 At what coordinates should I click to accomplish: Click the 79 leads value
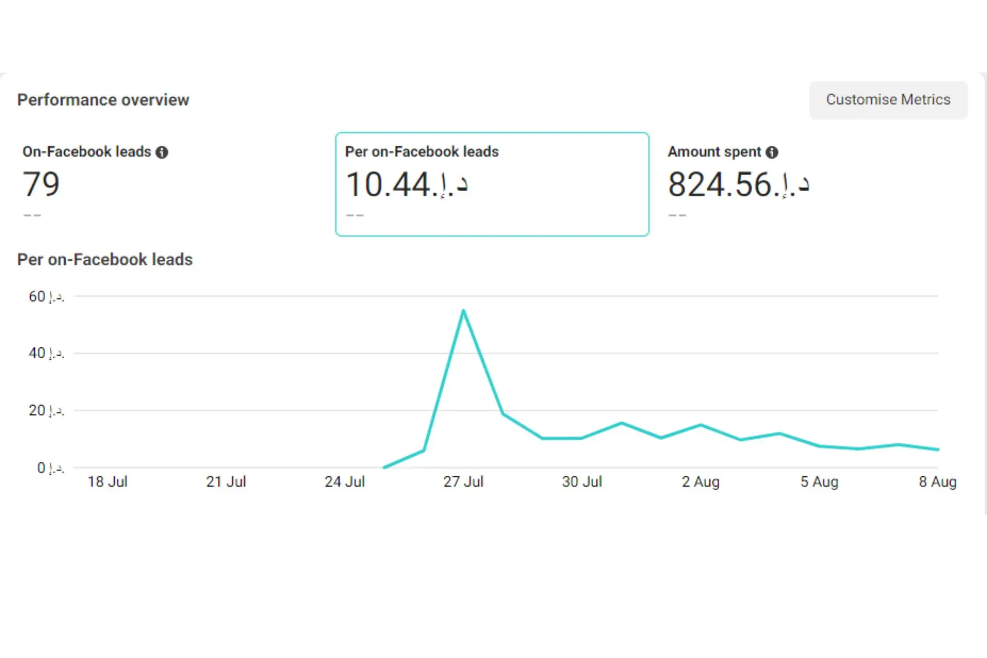click(41, 184)
